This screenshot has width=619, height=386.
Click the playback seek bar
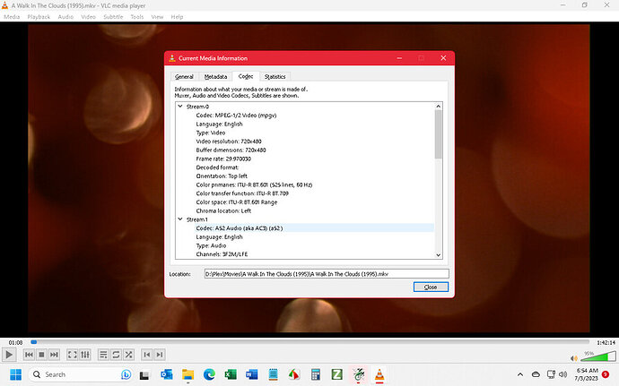pyautogui.click(x=309, y=342)
